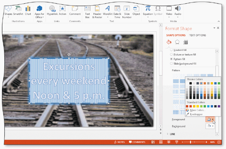Insert a Text Box
226x149 pixels.
tap(87, 12)
